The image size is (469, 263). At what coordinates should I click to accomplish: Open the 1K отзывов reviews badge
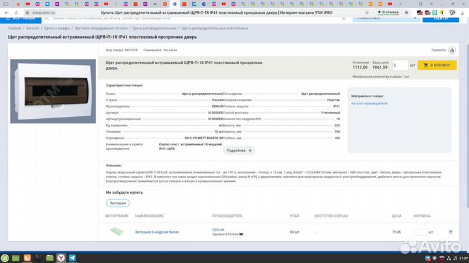pos(388,12)
